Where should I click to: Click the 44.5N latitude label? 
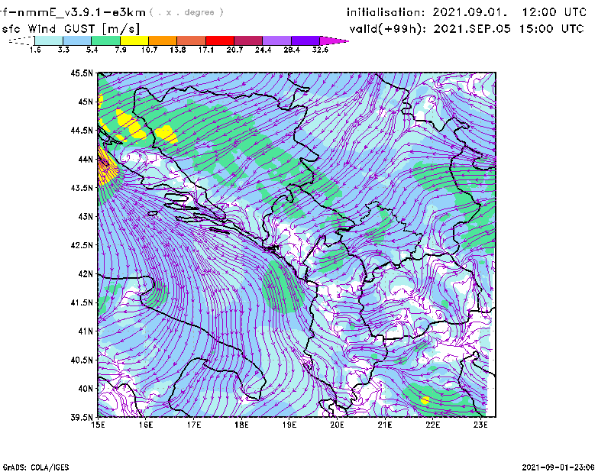[x=82, y=130]
